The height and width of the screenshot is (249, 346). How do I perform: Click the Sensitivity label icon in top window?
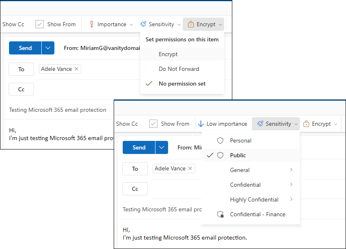pos(143,24)
